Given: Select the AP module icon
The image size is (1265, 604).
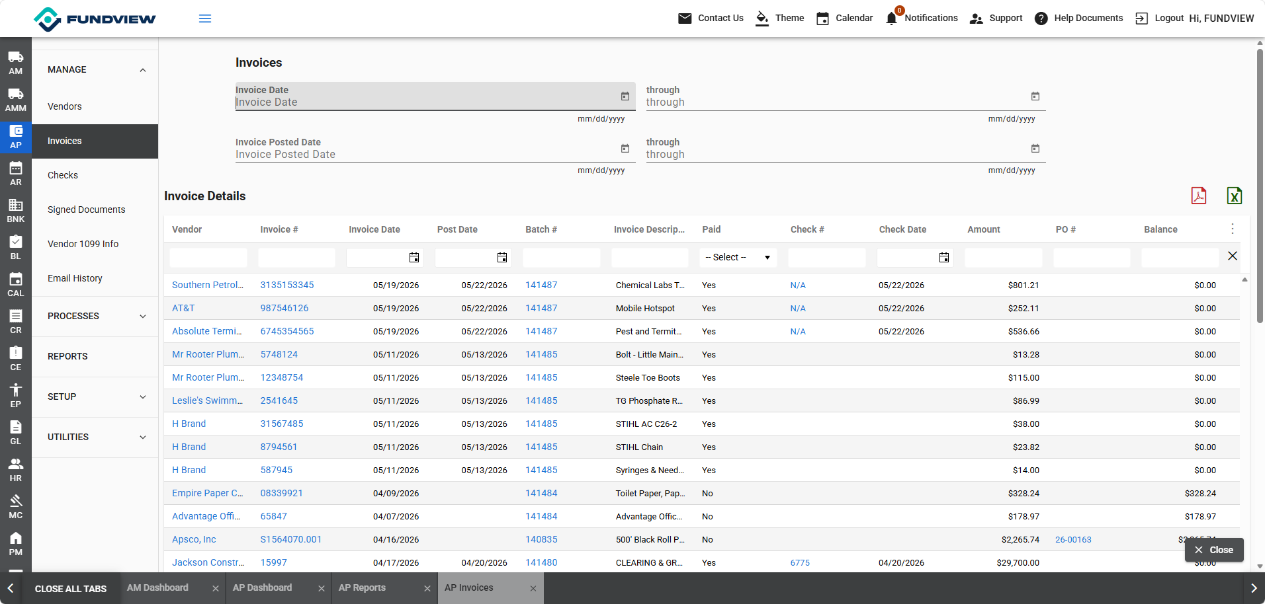Looking at the screenshot, I should click(x=15, y=137).
